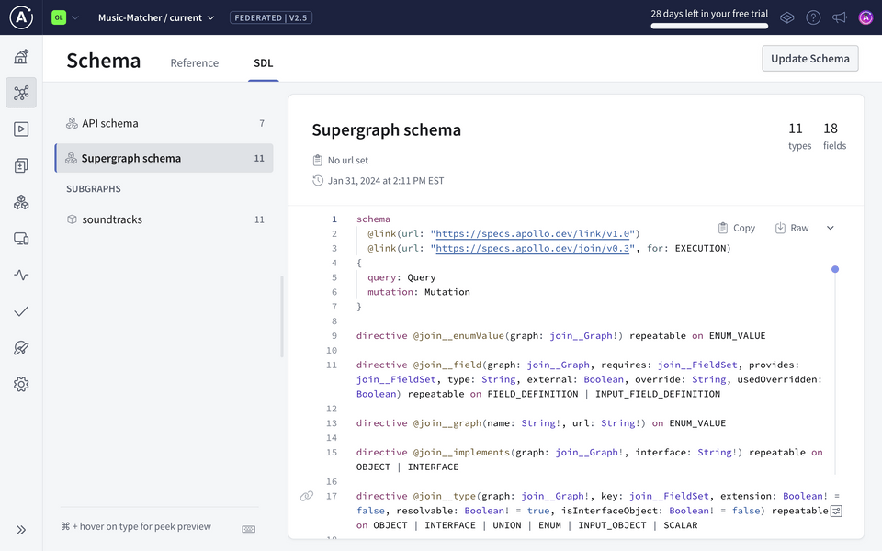The width and height of the screenshot is (882, 551).
Task: Open the Insights pulse icon
Action: [x=21, y=275]
